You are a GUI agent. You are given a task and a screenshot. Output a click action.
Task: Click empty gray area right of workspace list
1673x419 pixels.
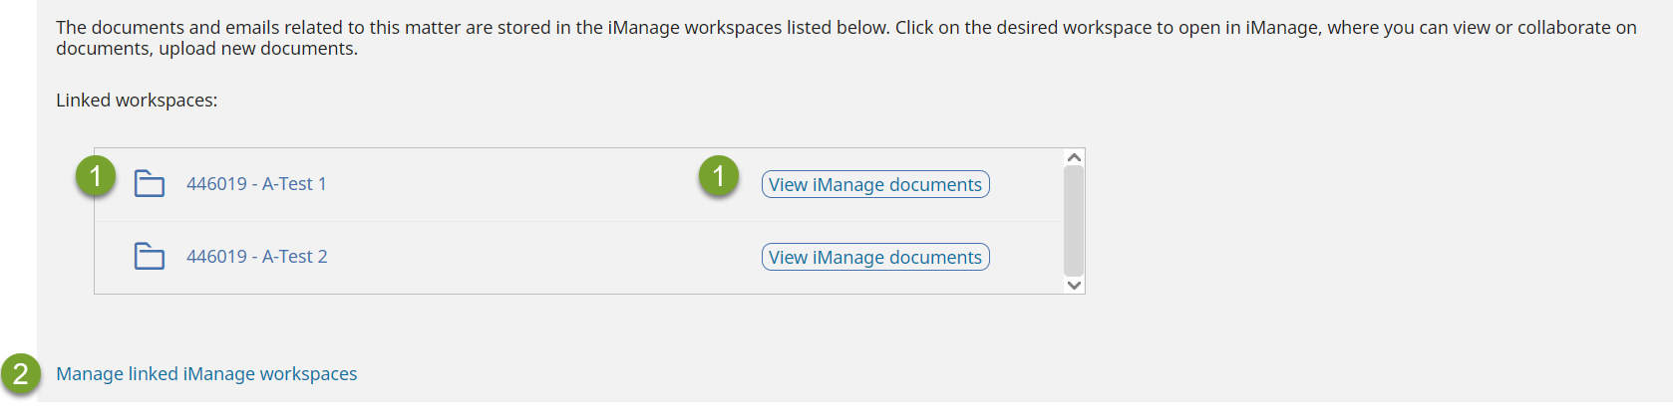pos(1376,221)
